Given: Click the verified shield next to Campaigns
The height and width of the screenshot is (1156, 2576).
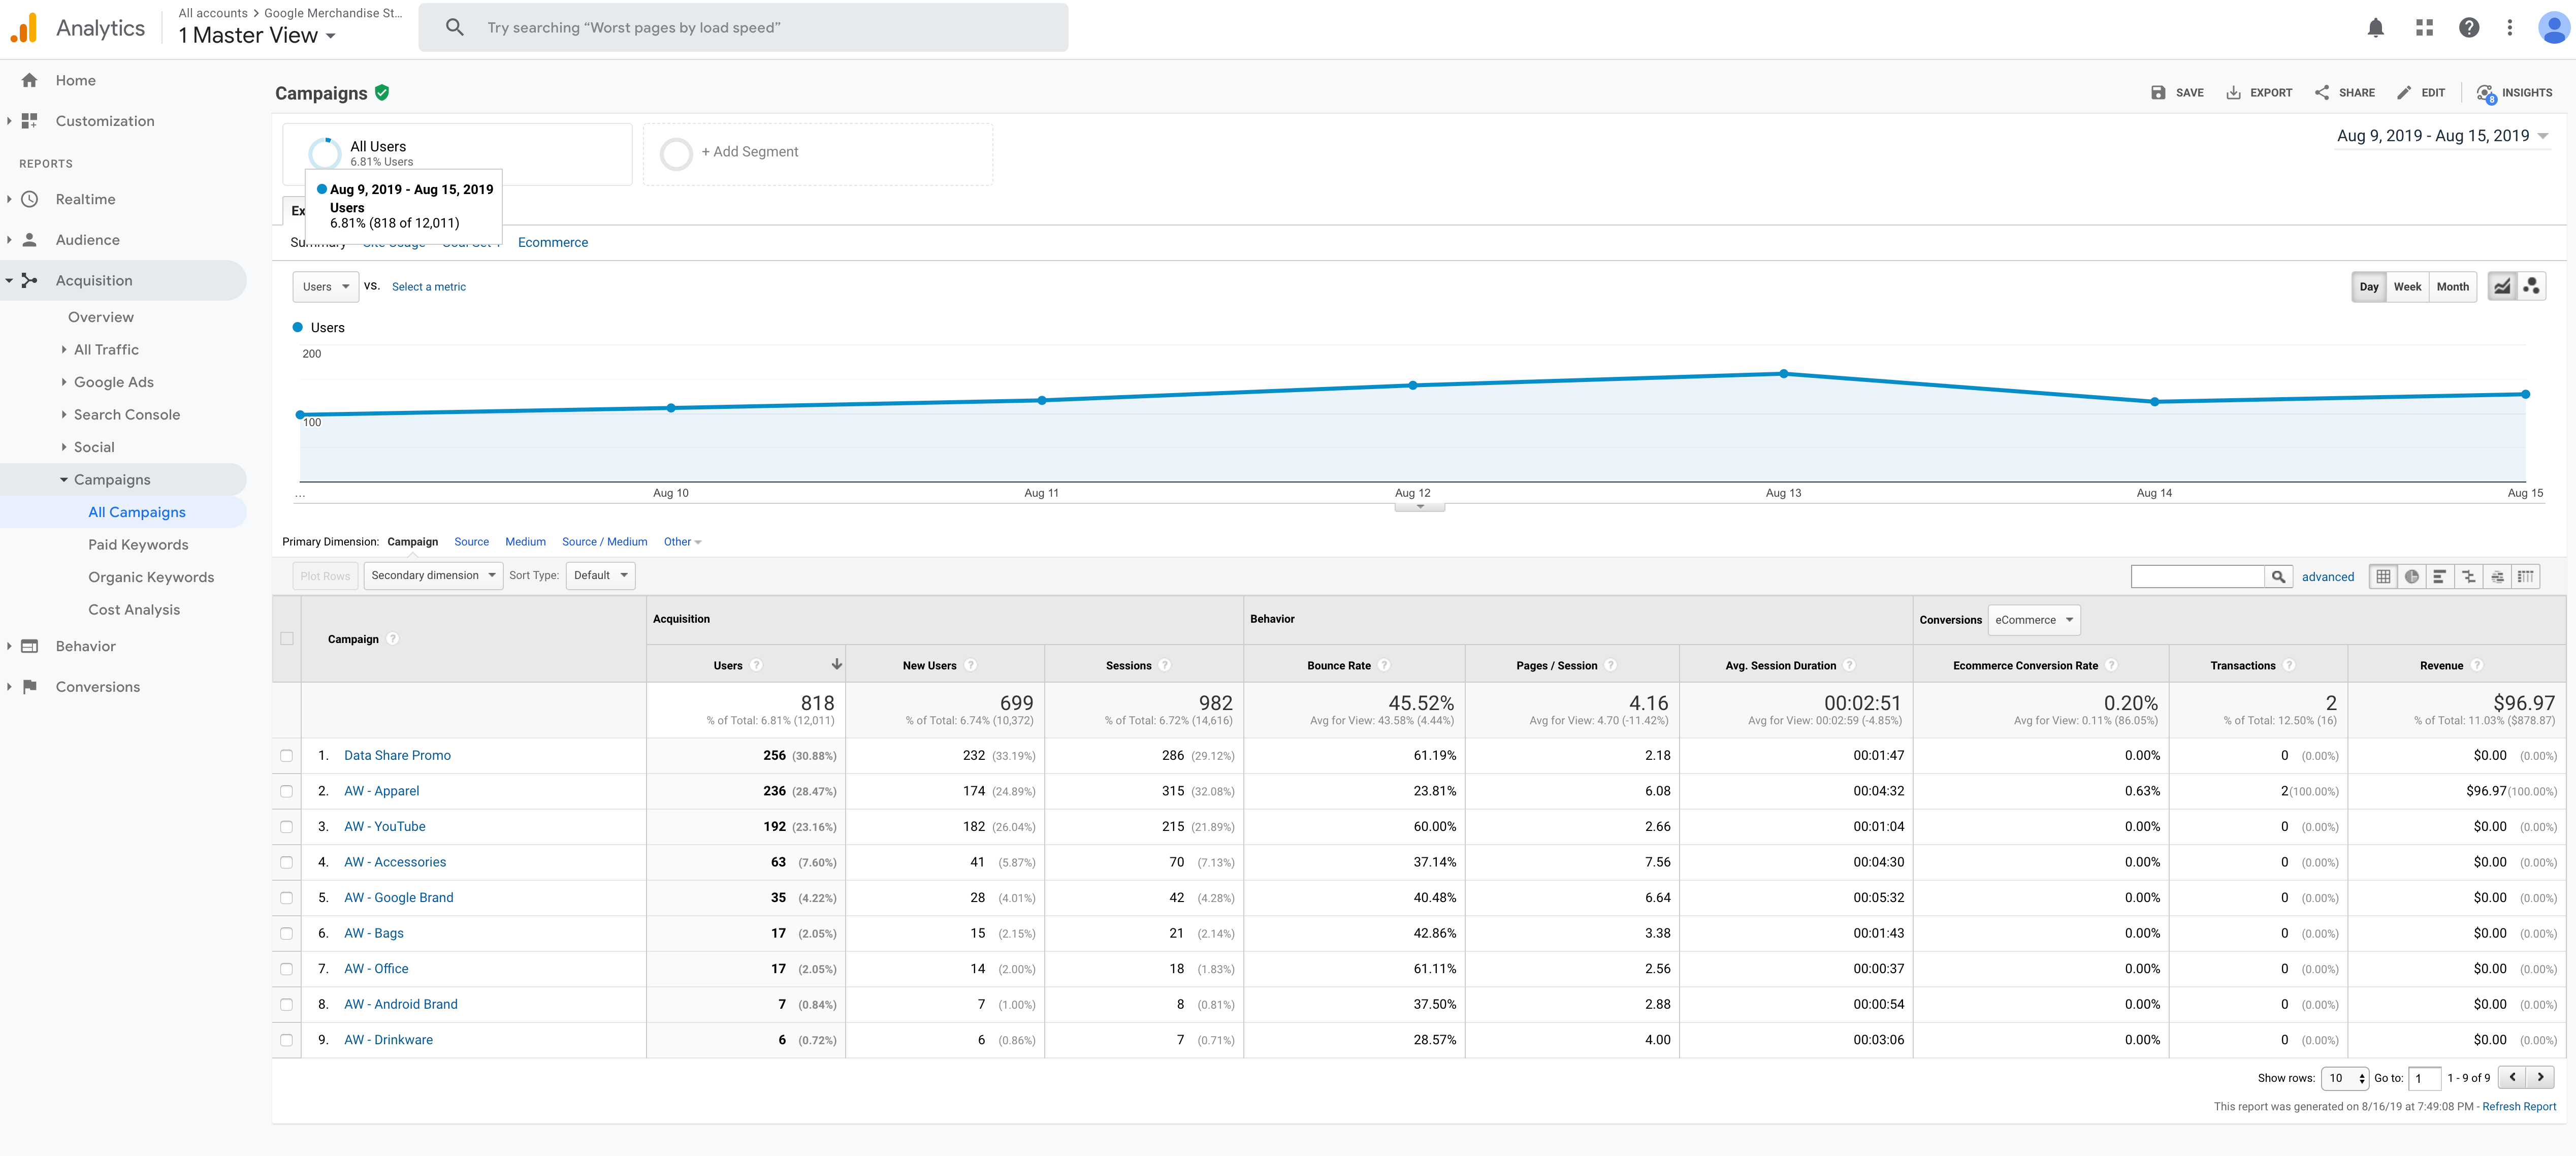Looking at the screenshot, I should [382, 93].
